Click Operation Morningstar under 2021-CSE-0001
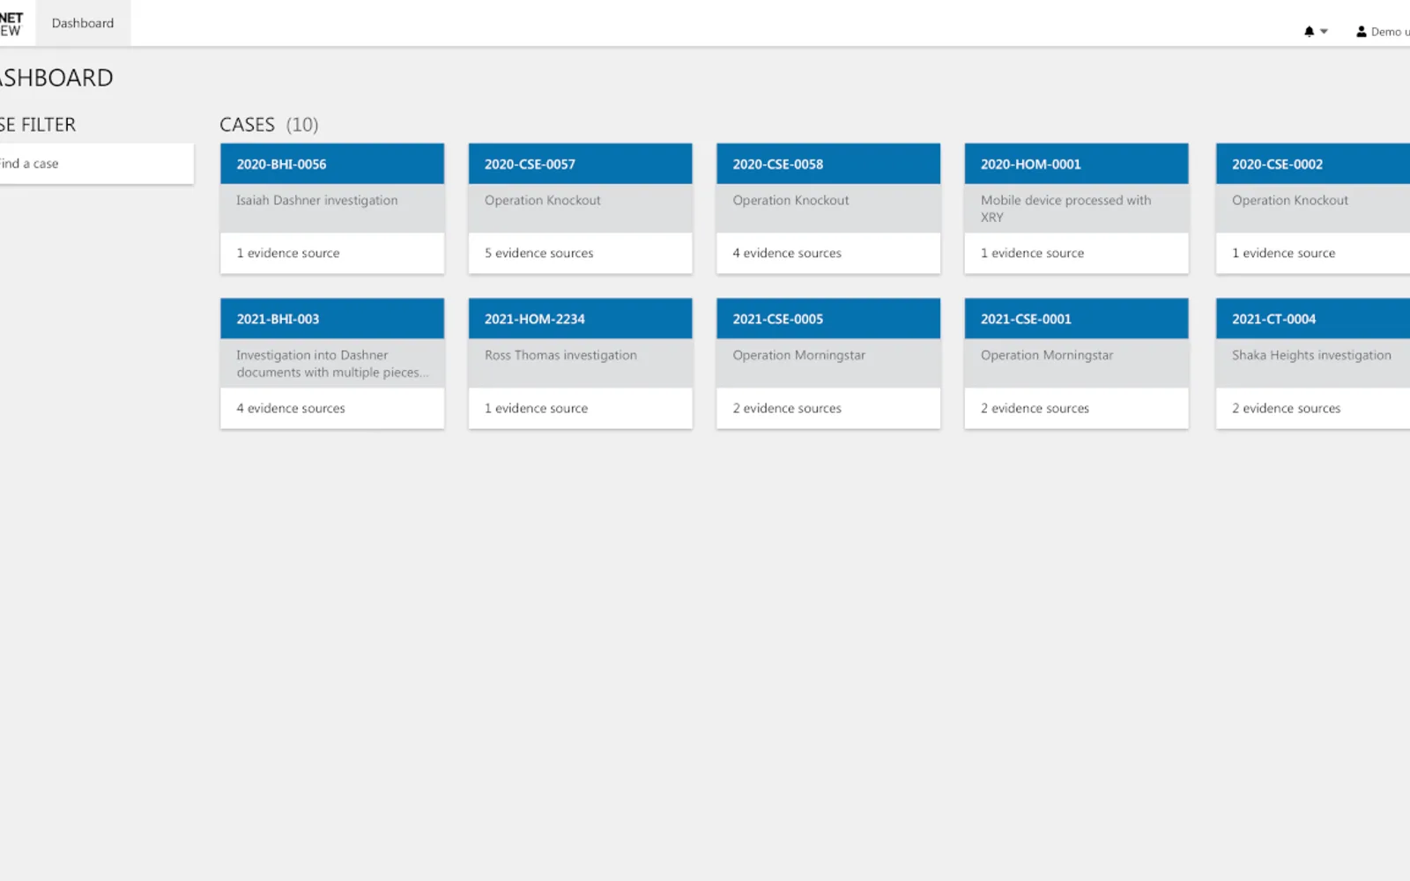This screenshot has width=1410, height=881. pyautogui.click(x=1047, y=355)
